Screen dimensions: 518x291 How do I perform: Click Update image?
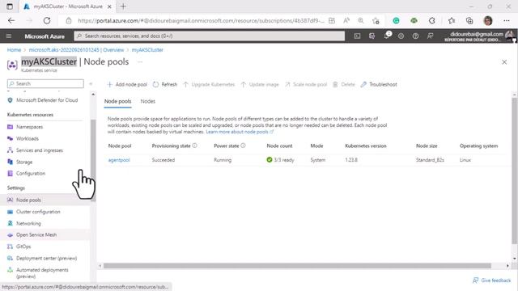click(x=260, y=84)
